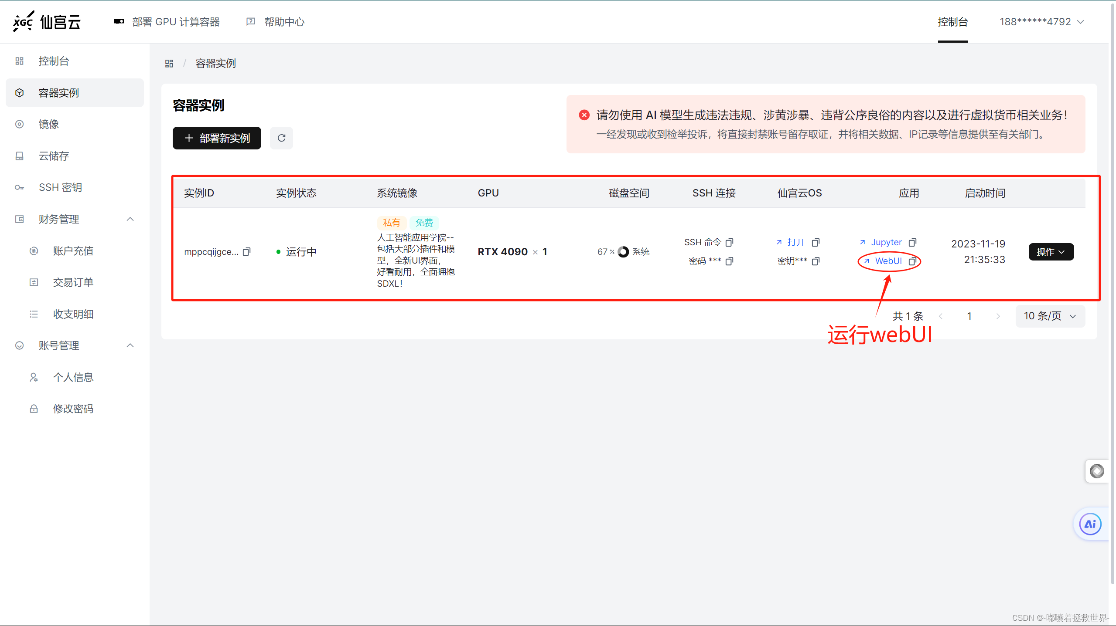Screen dimensions: 1116x626
Task: Open the 10 条/页 page size dropdown
Action: coord(1050,316)
